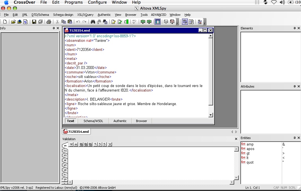Image resolution: width=301 pixels, height=191 pixels.
Task: Toggle auto-hide pin on the Elements panel
Action: [295, 28]
